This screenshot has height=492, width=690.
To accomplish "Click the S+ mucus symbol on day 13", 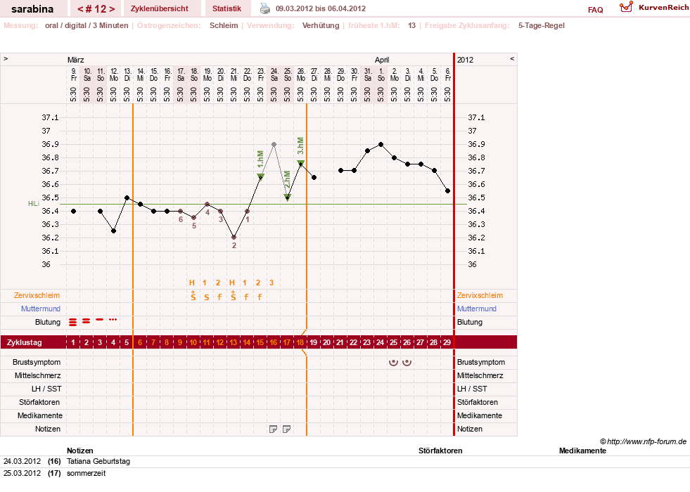I will 234,296.
